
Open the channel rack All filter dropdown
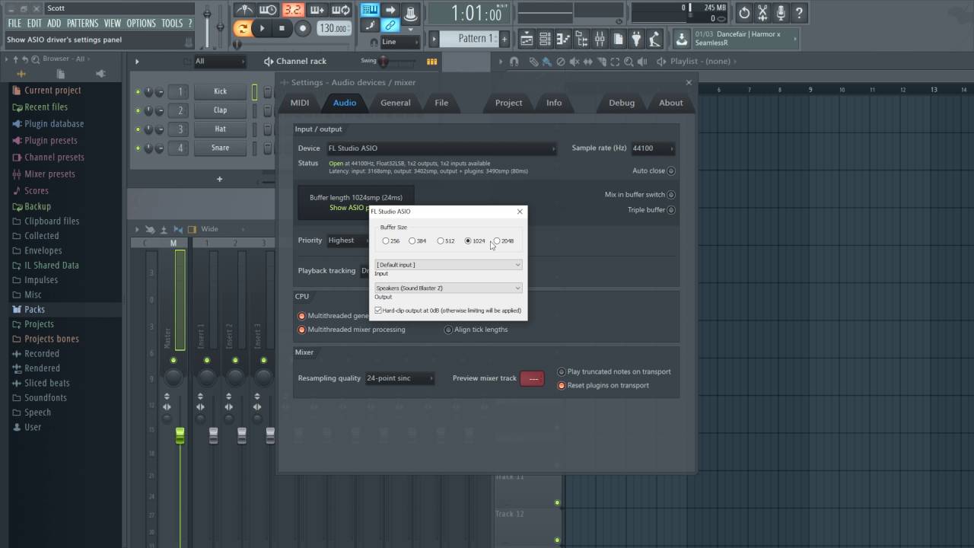pos(219,62)
